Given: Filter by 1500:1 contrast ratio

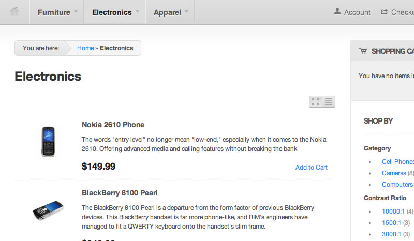Looking at the screenshot, I should click(x=391, y=222).
